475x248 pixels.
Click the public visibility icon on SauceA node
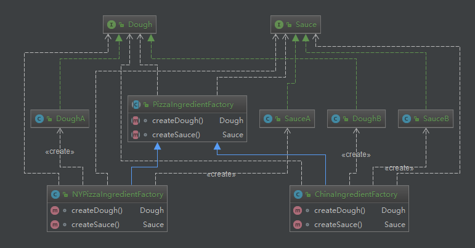click(x=278, y=119)
